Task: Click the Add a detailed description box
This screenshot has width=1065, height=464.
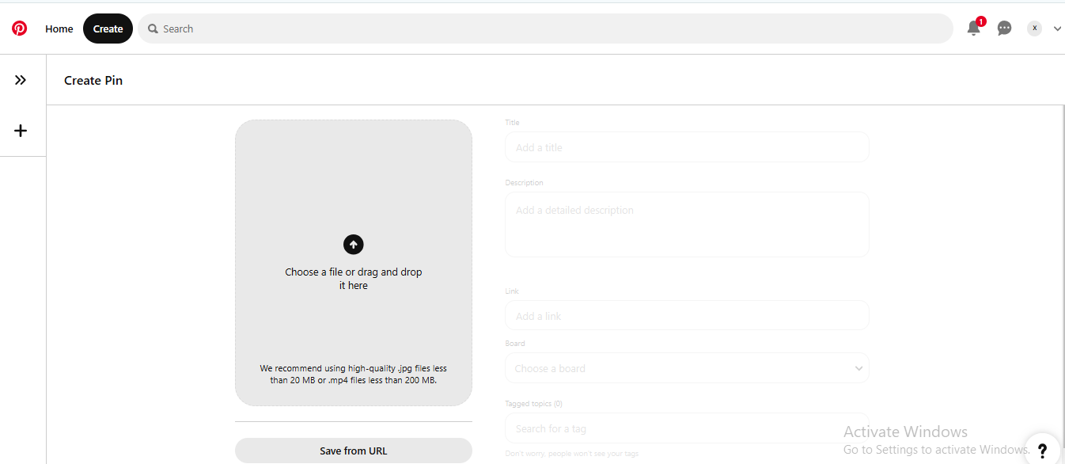Action: [x=687, y=224]
